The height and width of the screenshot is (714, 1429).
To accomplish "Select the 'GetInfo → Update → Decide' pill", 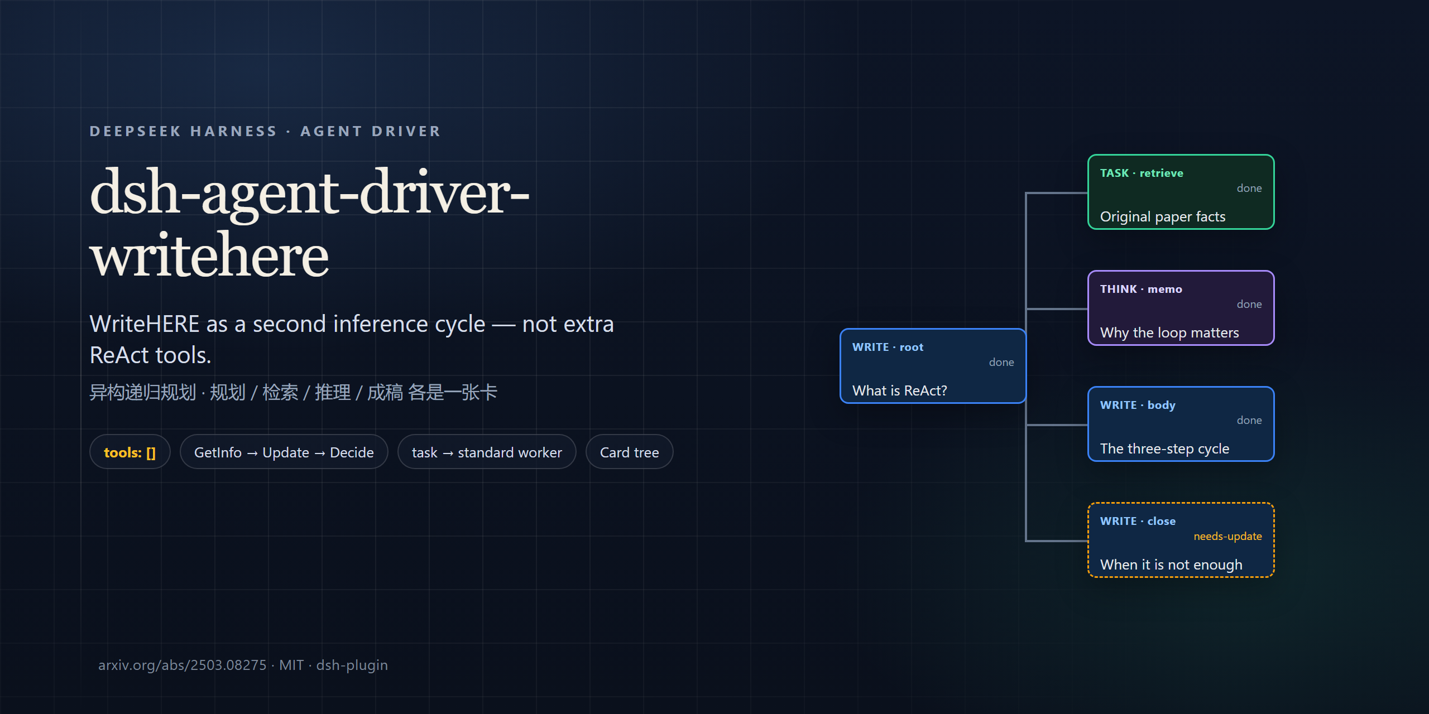I will coord(284,452).
